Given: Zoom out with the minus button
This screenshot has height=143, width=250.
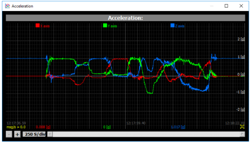Looking at the screenshot, I should coord(10,134).
